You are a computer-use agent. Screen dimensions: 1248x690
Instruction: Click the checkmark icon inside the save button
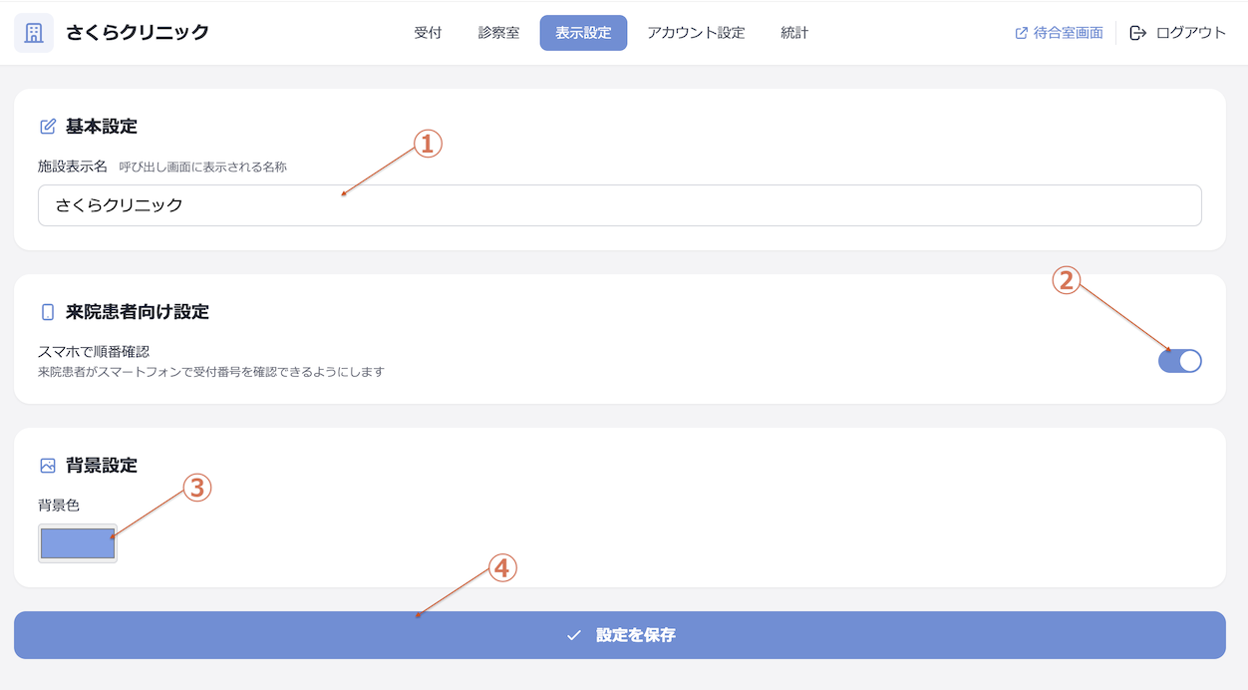[x=571, y=634]
